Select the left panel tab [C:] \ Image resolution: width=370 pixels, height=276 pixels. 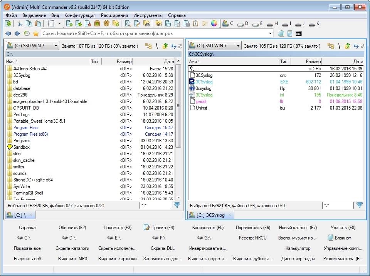20,215
